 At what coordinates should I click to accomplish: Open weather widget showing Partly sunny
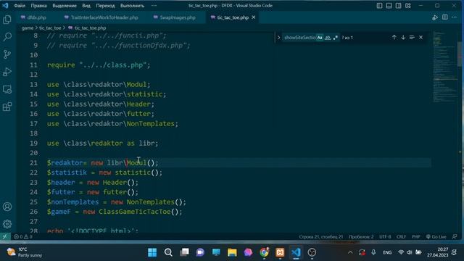pyautogui.click(x=25, y=252)
